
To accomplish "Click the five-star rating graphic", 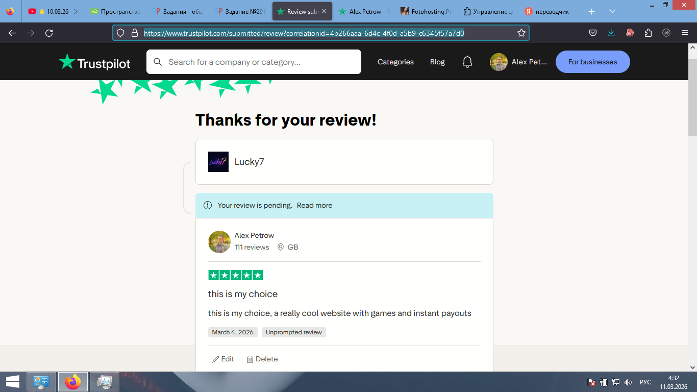I will tap(236, 275).
